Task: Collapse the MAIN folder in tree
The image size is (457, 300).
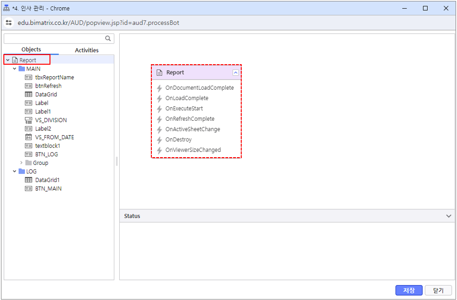Action: coord(15,69)
